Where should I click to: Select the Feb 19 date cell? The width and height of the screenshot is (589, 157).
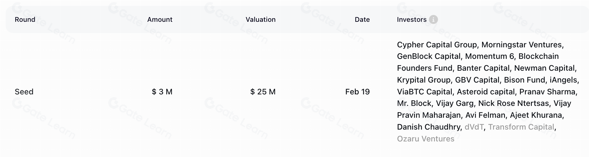pyautogui.click(x=357, y=92)
